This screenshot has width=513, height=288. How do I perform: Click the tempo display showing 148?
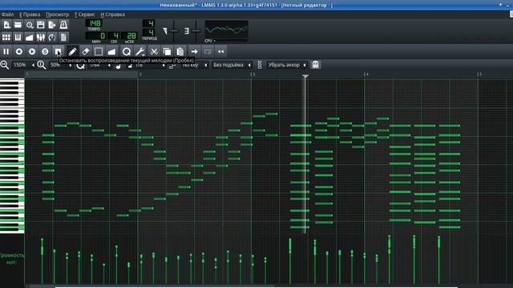coord(95,23)
